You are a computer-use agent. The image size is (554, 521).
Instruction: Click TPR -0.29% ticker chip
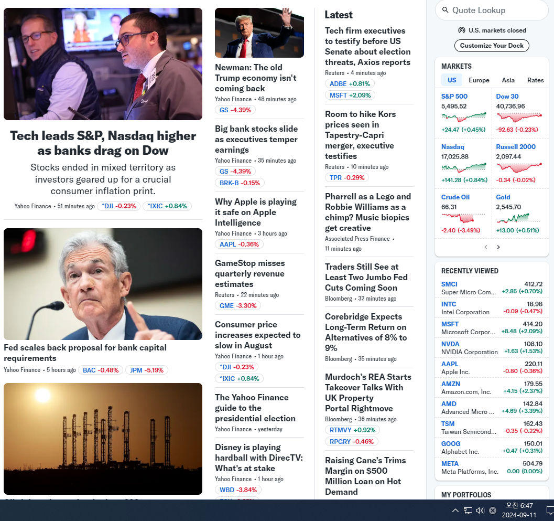[x=346, y=177]
